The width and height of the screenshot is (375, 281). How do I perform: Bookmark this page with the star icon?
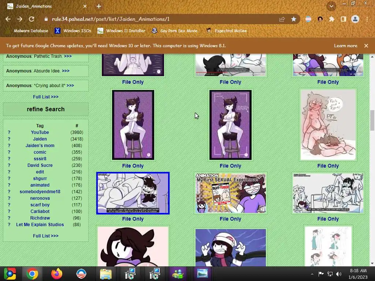click(x=294, y=19)
